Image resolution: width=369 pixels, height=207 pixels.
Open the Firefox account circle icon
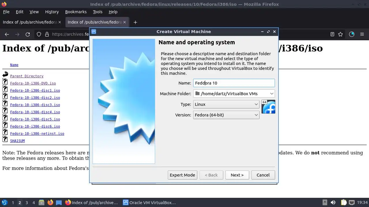tap(352, 34)
